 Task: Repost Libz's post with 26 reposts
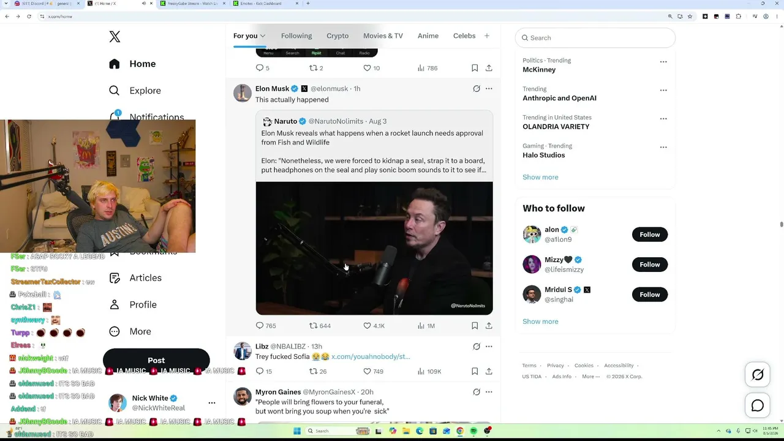coord(318,371)
